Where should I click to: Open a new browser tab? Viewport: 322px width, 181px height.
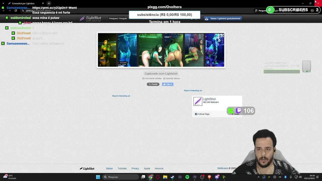coord(49,3)
